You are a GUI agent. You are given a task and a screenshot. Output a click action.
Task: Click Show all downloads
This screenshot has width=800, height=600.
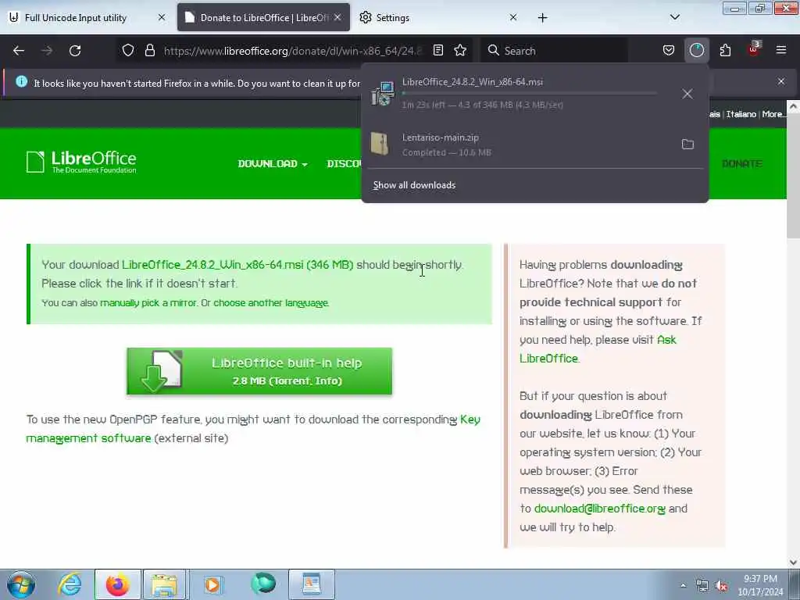(414, 185)
